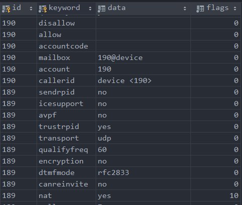This screenshot has height=205, width=242.
Task: Select the 'icesupport' keyword cell
Action: pos(66,103)
